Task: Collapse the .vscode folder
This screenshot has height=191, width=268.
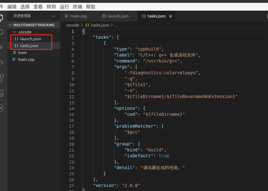Action: pos(14,32)
